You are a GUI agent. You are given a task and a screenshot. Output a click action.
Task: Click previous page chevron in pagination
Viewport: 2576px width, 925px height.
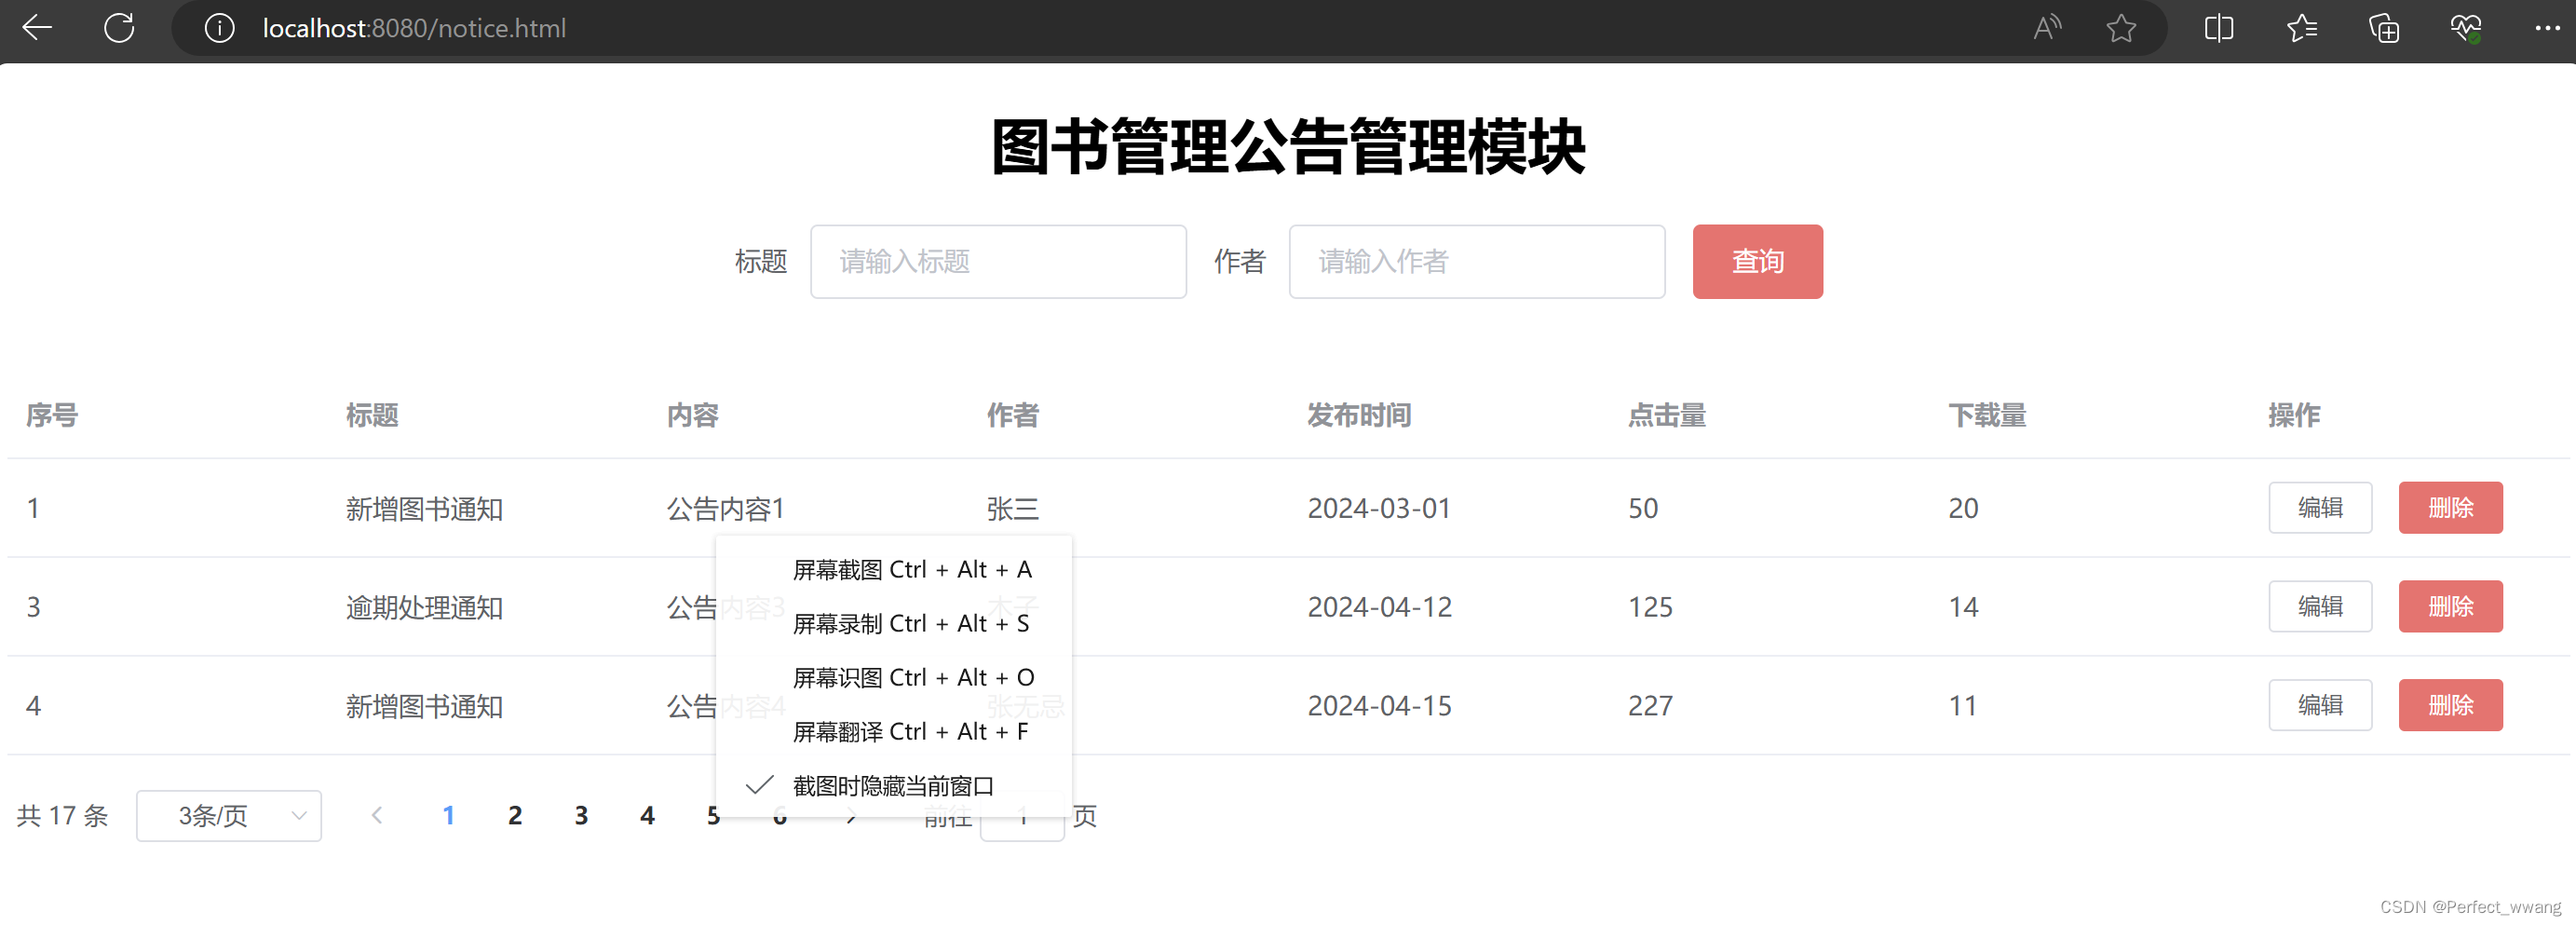click(376, 816)
